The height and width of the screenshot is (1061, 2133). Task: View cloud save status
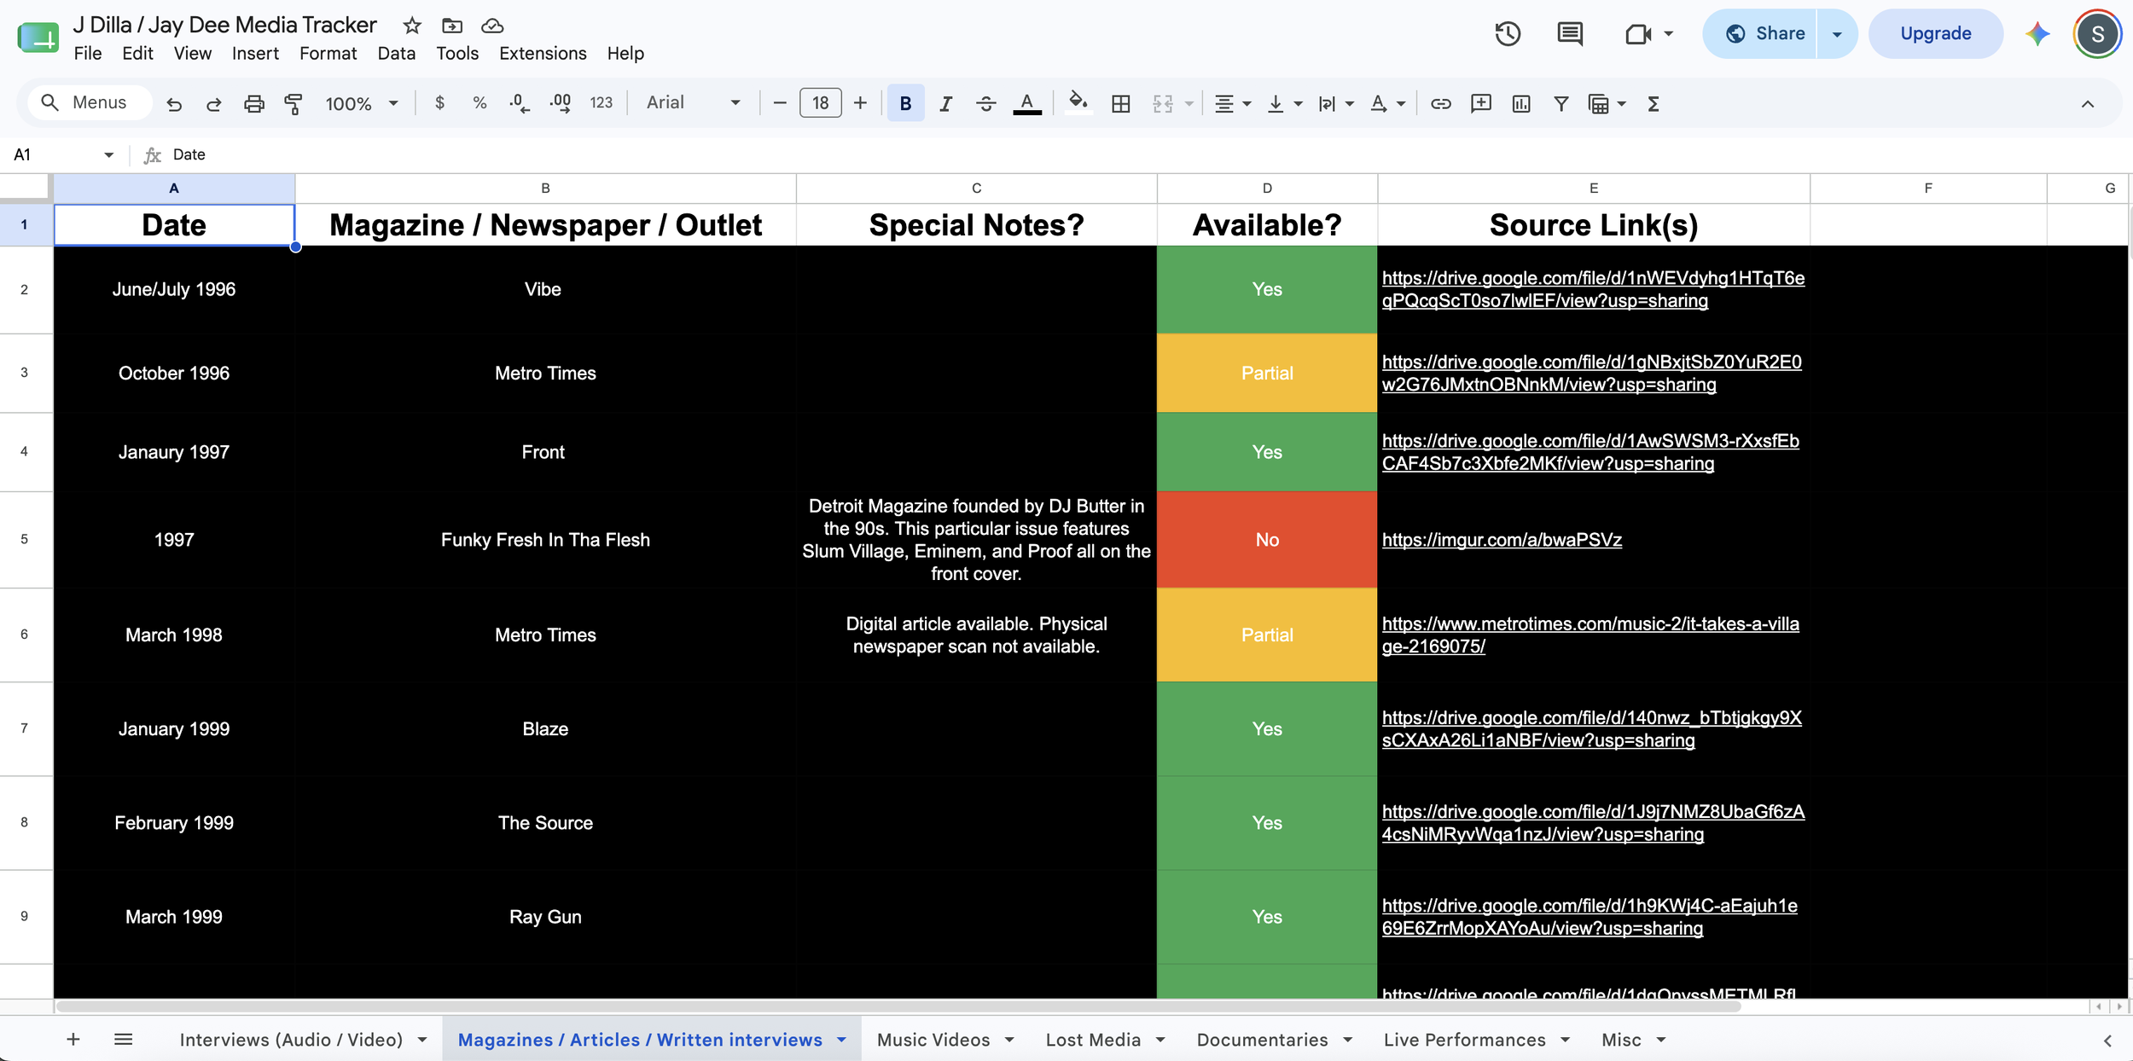click(x=492, y=26)
